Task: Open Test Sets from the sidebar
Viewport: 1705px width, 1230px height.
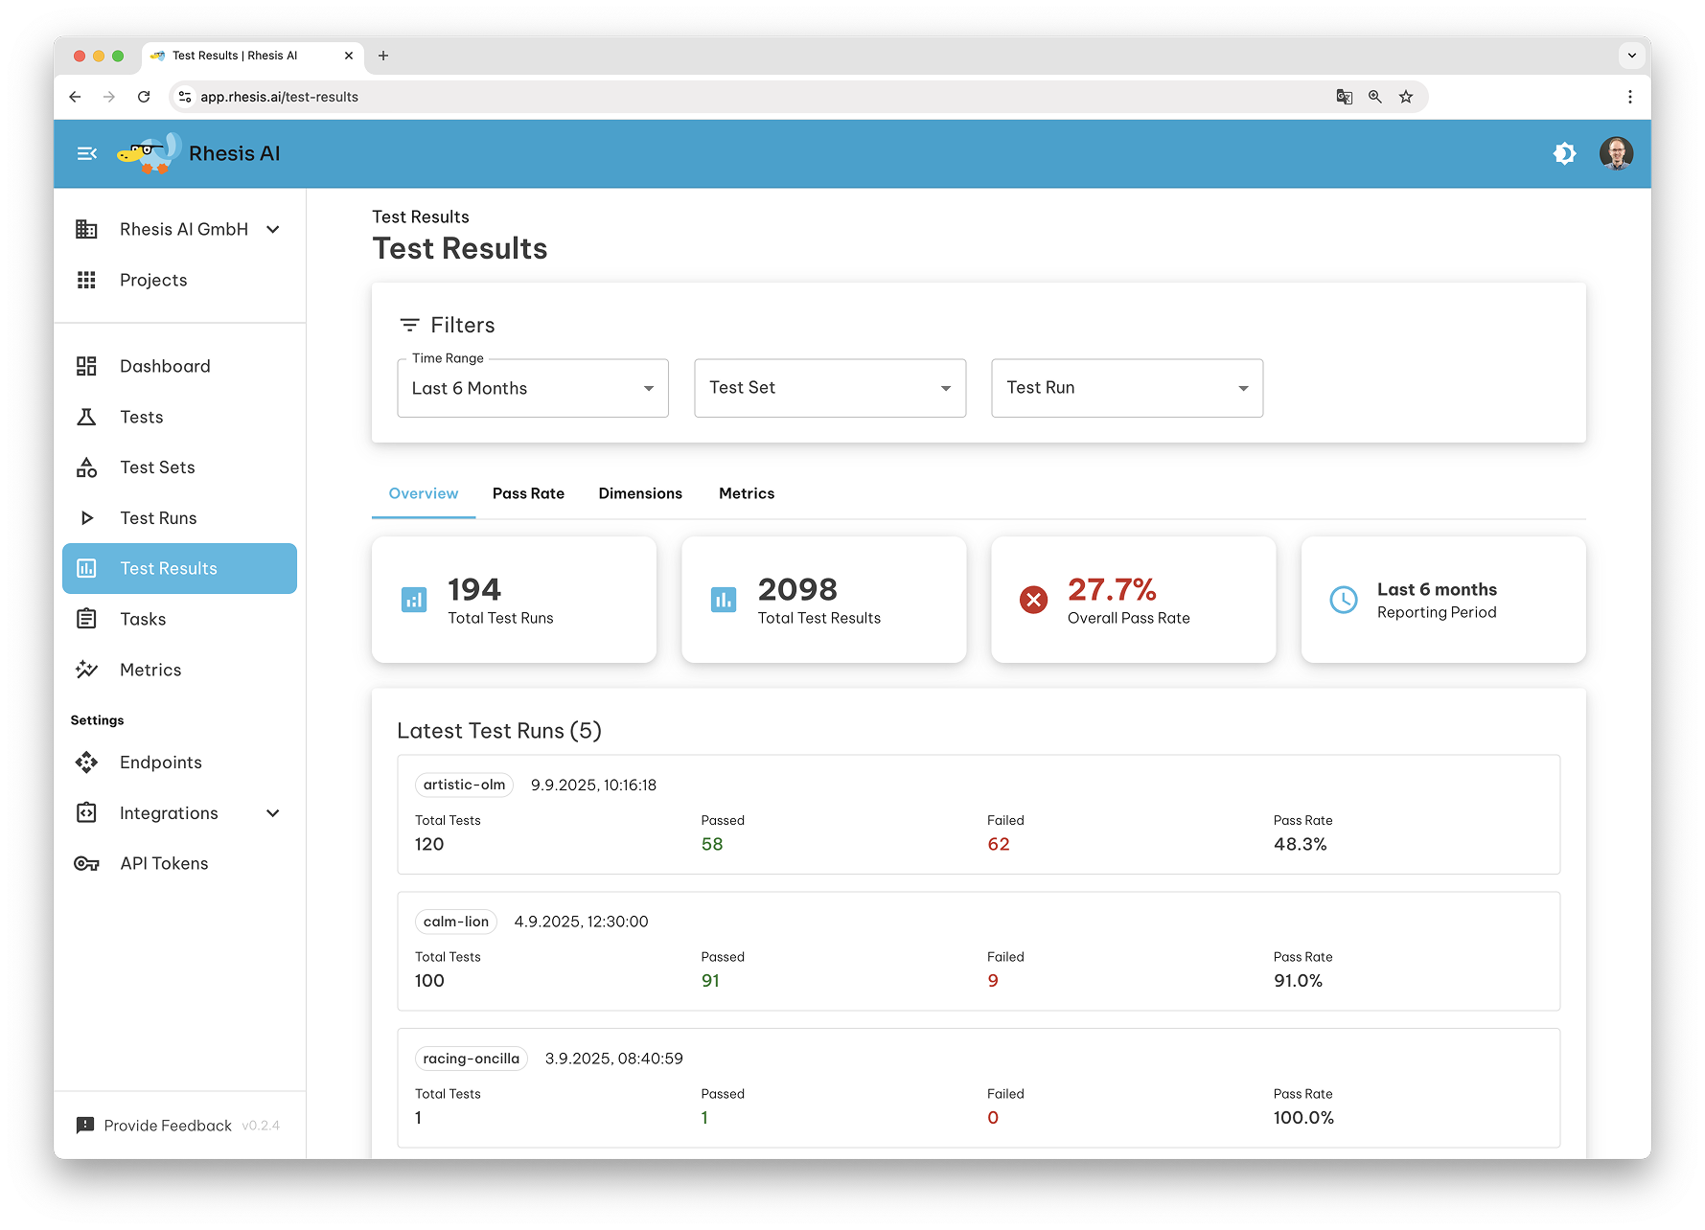Action: pyautogui.click(x=157, y=467)
